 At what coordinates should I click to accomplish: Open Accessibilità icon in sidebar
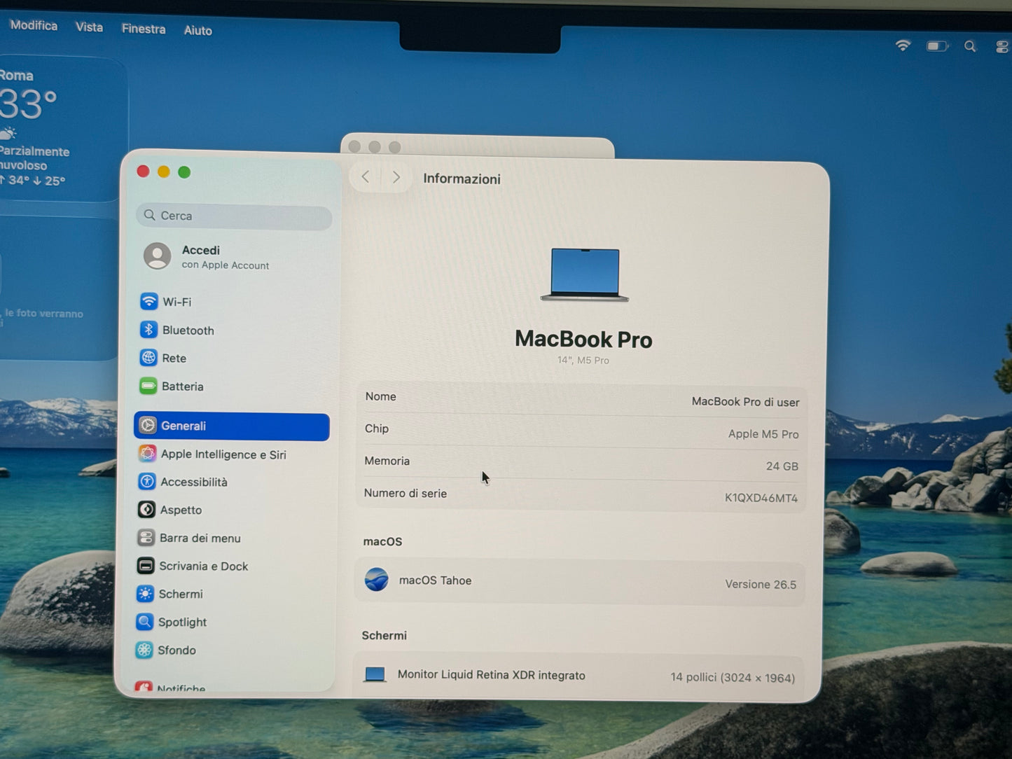(x=146, y=482)
